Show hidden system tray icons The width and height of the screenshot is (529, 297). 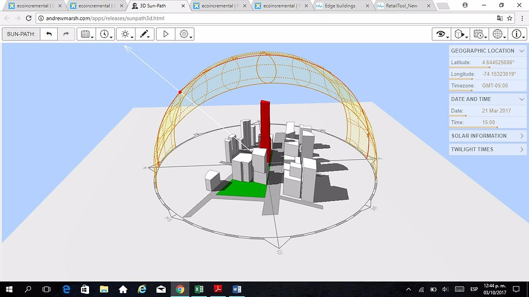(408, 289)
